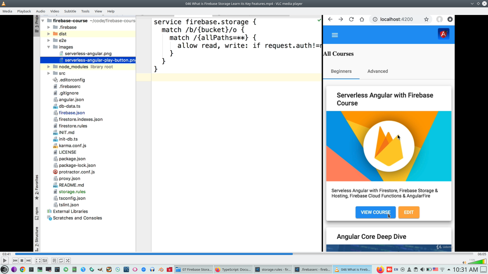Select the shuffle playback icon in VLC
This screenshot has height=274, width=488.
67,261
